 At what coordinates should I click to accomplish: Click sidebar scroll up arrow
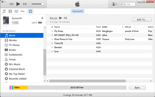click(45, 27)
